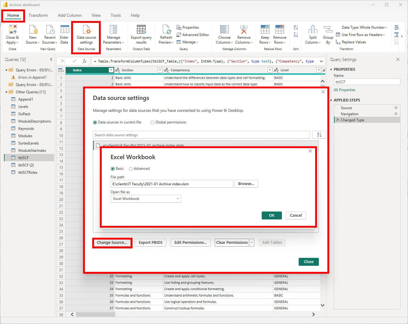The image size is (408, 324).
Task: Select Data sources in current file
Action: point(95,123)
